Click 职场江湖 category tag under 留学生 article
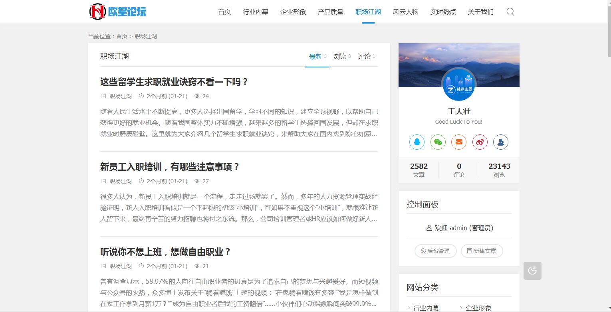The width and height of the screenshot is (611, 312). coord(121,96)
